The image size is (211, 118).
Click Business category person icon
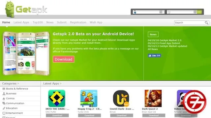(x=4, y=93)
